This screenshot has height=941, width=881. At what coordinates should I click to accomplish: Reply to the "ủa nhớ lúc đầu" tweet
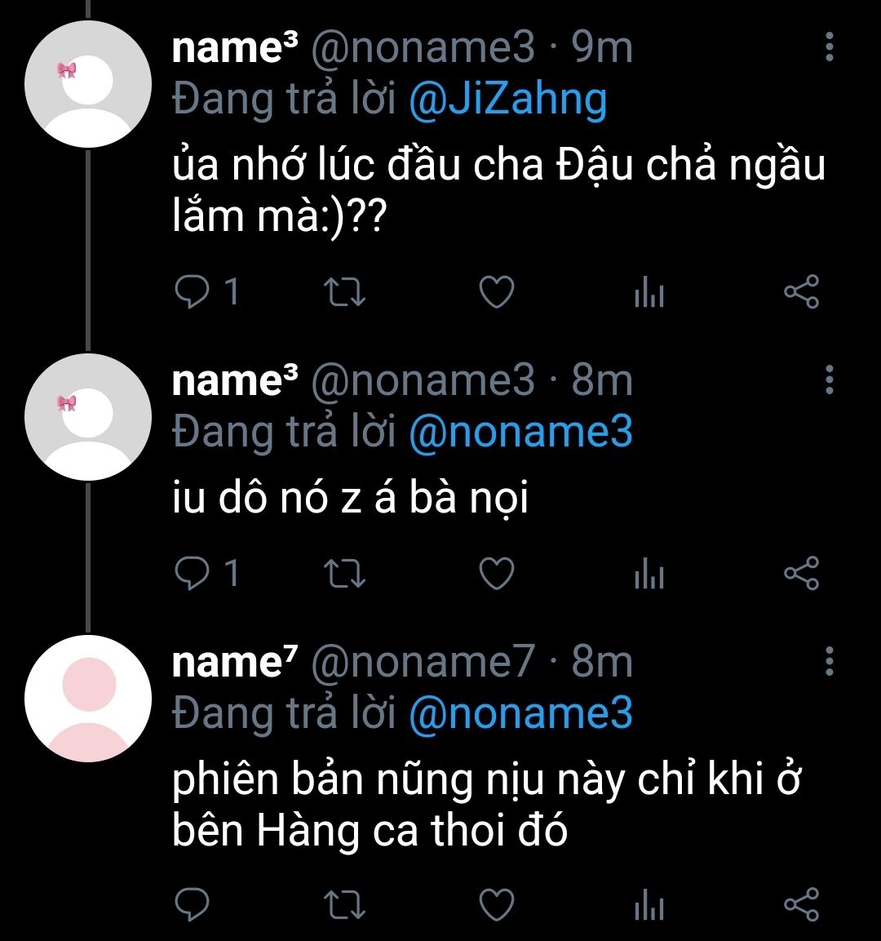coord(193,291)
